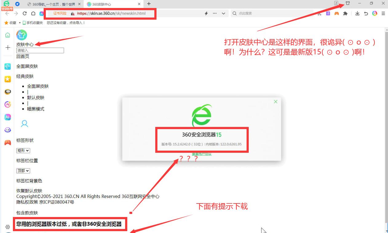Click the 收藏 star bookmark button
Viewport: 388px width, 233px height.
coord(10,23)
